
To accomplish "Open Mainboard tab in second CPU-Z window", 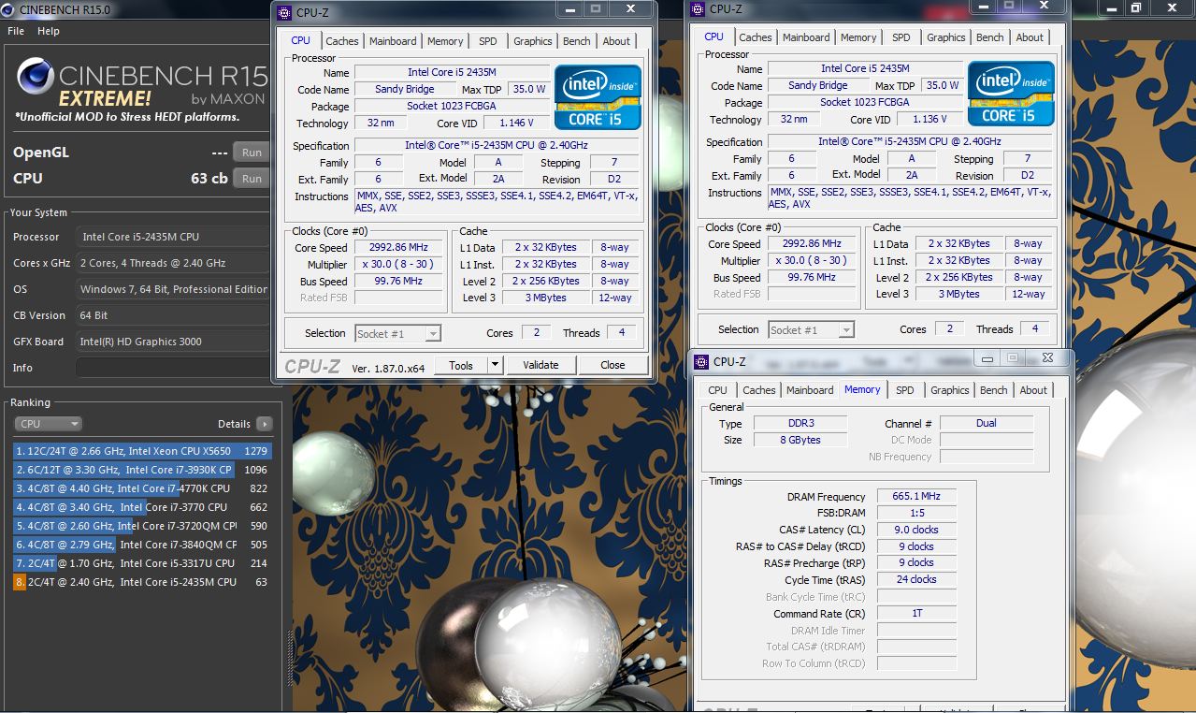I will point(806,37).
